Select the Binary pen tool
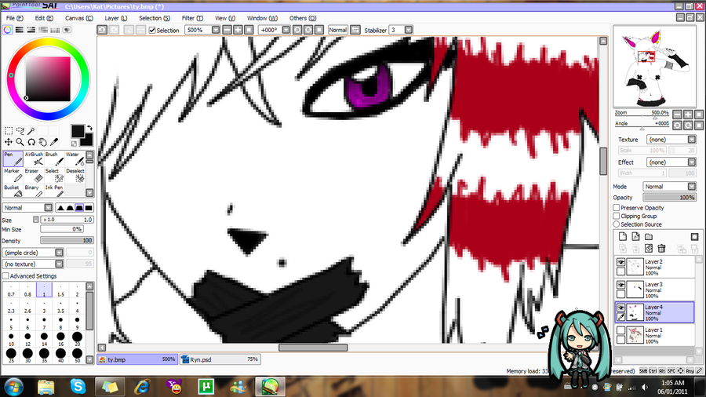 click(x=34, y=191)
